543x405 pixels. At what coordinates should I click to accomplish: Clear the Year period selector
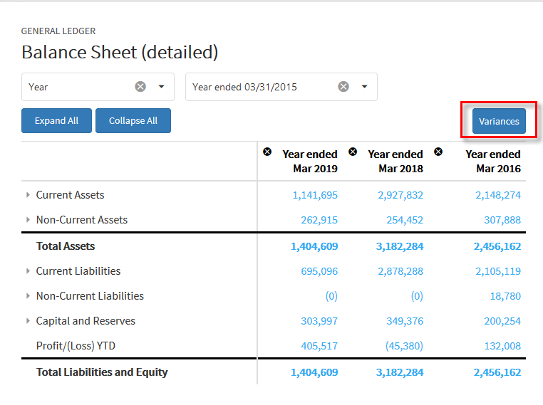click(140, 86)
